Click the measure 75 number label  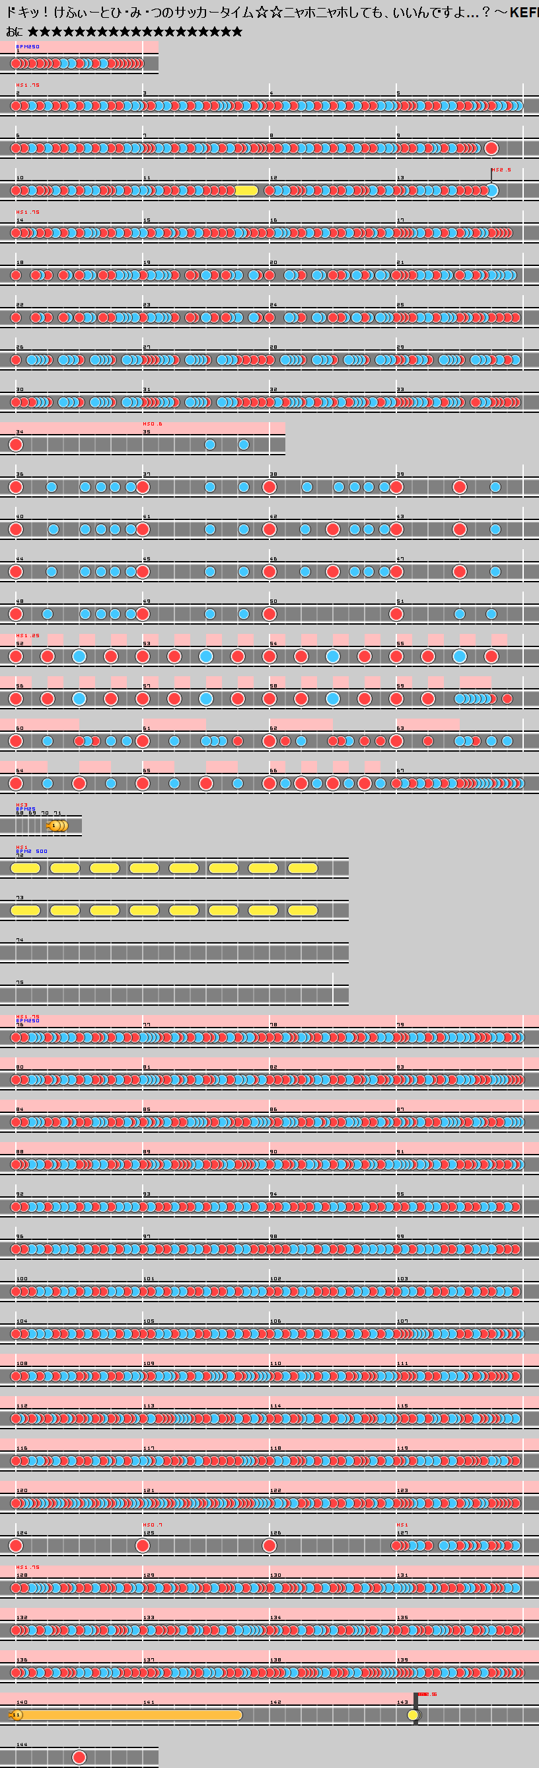[x=20, y=983]
